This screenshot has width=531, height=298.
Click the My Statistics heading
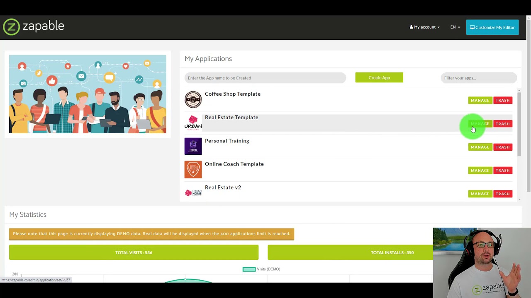[28, 214]
